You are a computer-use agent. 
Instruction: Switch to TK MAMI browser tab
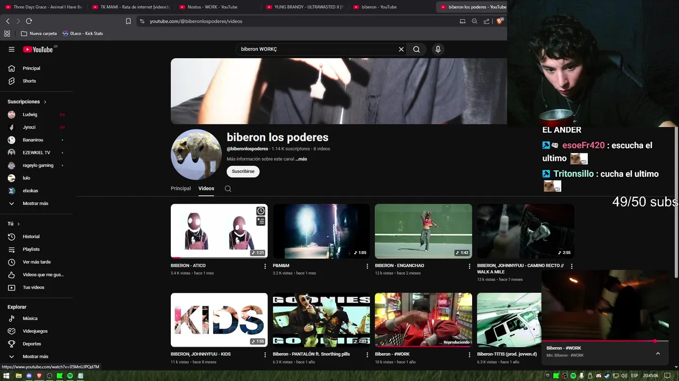click(130, 7)
